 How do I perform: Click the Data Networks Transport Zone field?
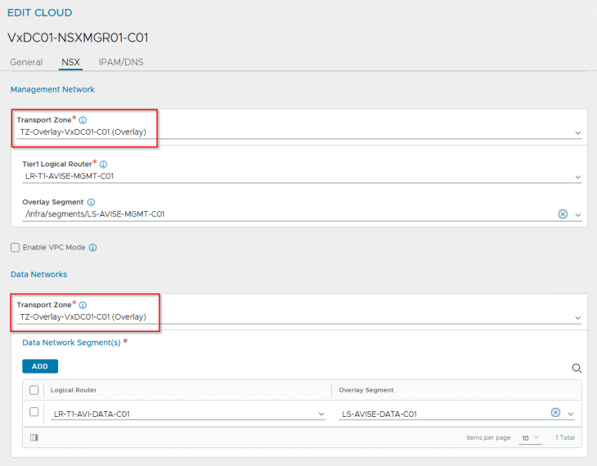coord(294,317)
